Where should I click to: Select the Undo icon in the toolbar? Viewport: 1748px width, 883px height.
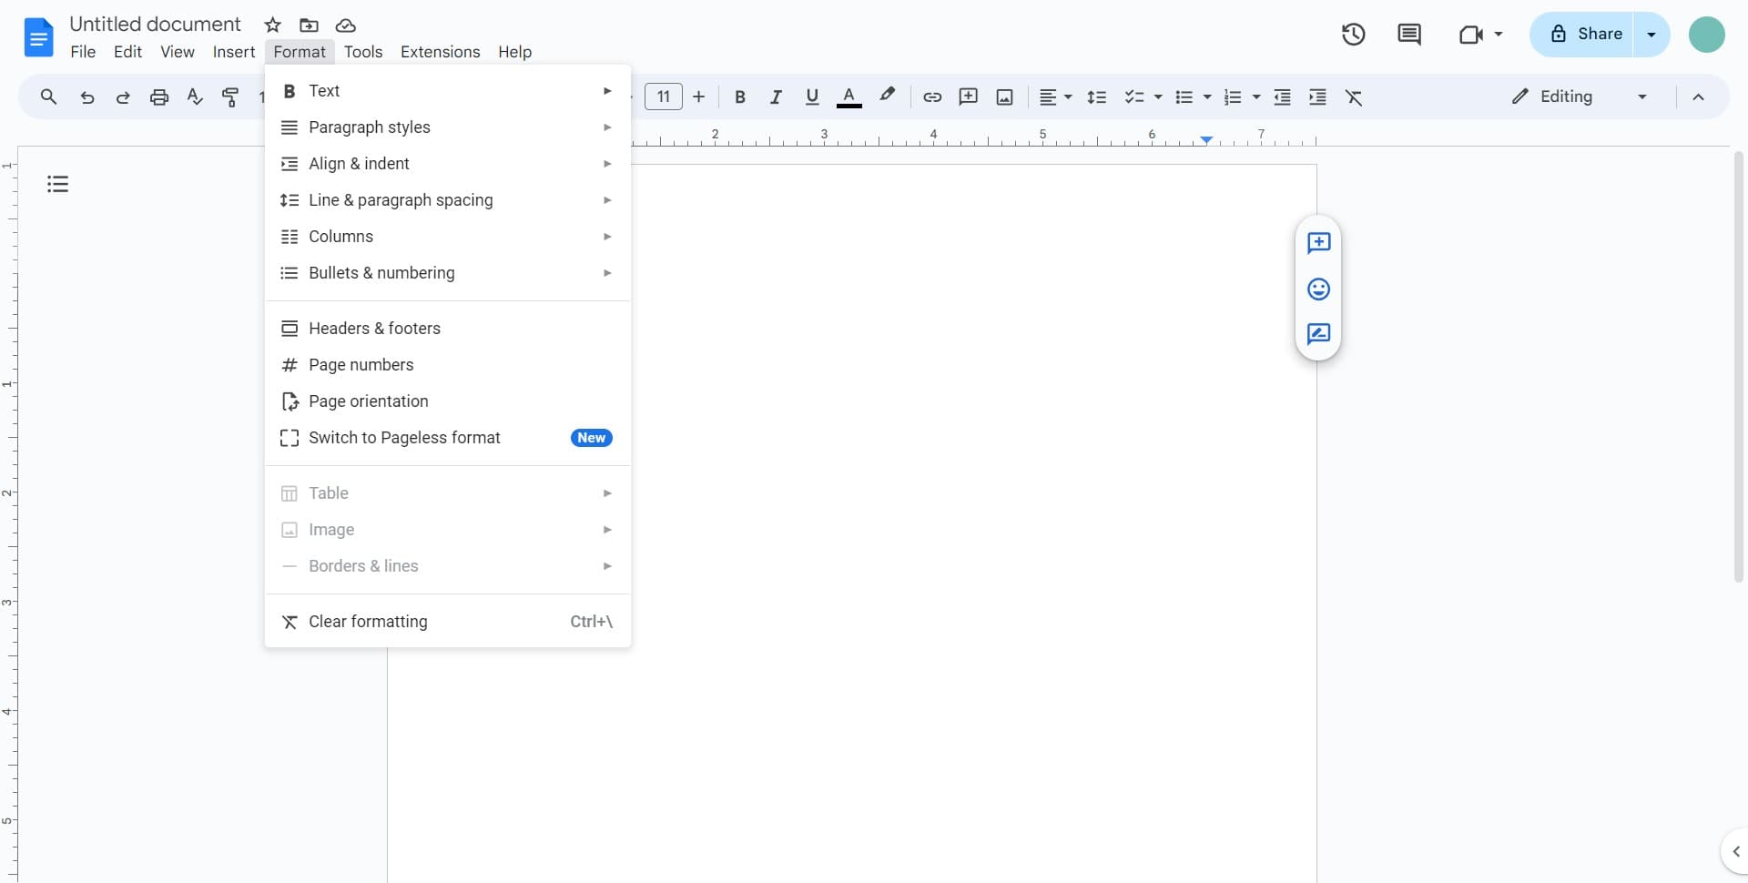86,96
